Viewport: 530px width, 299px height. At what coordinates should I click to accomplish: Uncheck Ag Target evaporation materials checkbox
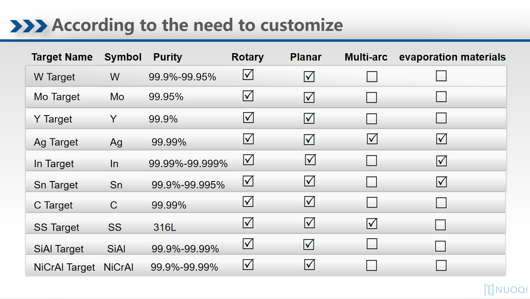click(441, 139)
